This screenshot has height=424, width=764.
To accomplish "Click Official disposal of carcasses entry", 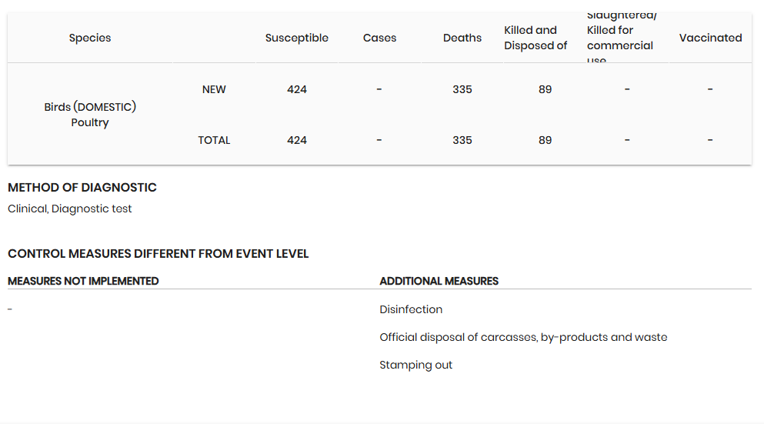I will tap(523, 337).
